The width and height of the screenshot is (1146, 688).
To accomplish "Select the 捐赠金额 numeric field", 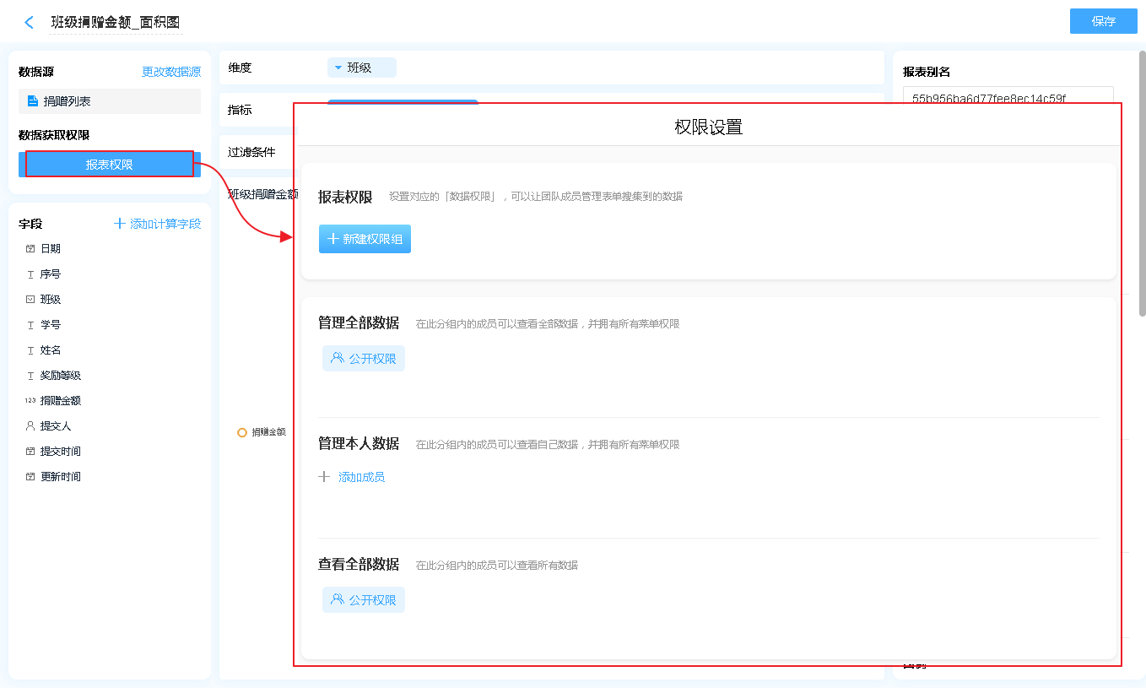I will [61, 401].
